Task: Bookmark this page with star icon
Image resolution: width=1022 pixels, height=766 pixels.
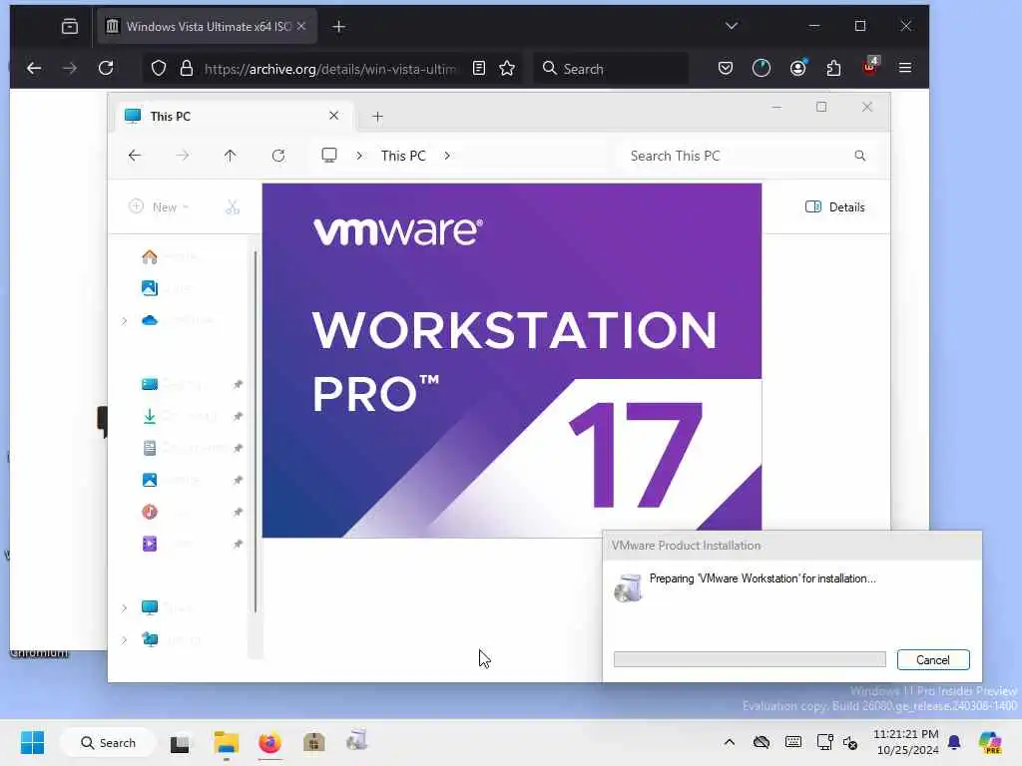Action: pyautogui.click(x=507, y=68)
